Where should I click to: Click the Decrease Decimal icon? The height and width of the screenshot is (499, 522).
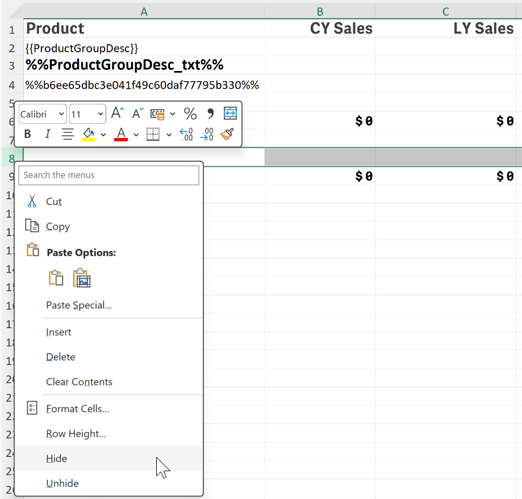(x=207, y=134)
